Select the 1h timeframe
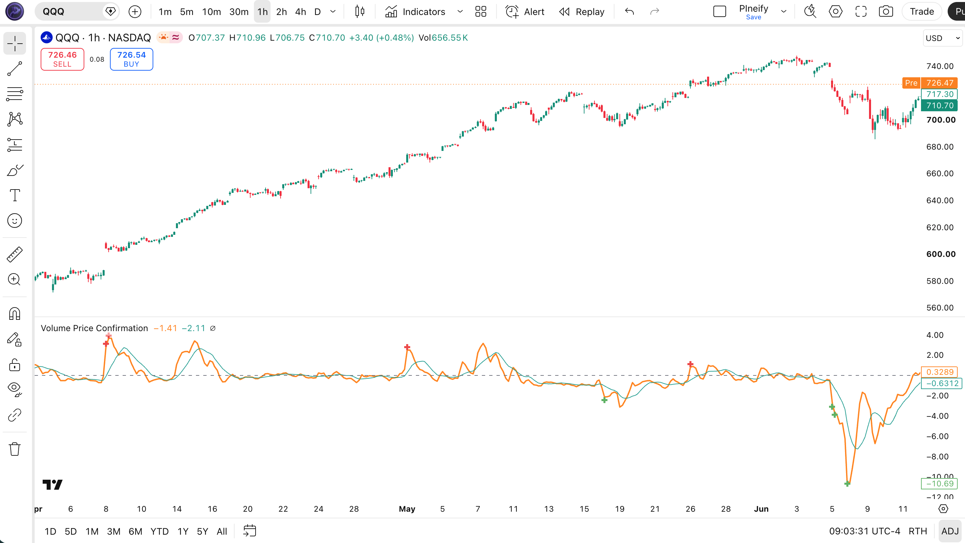Image resolution: width=965 pixels, height=543 pixels. tap(262, 12)
